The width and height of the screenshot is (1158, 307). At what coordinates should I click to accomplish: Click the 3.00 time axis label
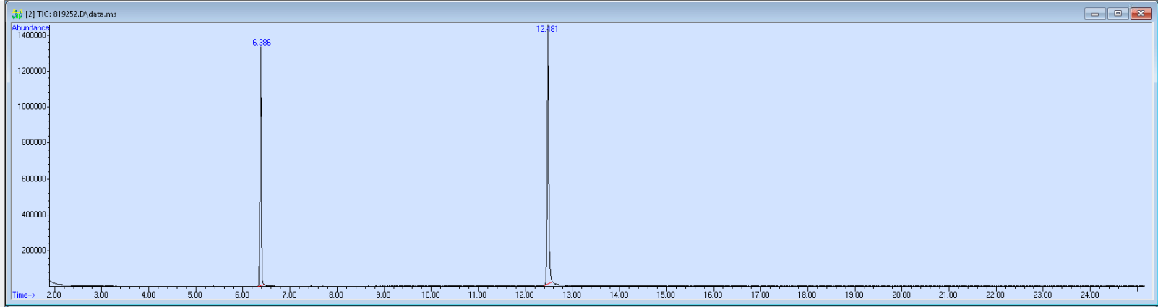coord(101,295)
